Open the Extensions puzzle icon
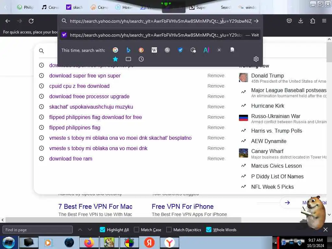 [x=313, y=21]
